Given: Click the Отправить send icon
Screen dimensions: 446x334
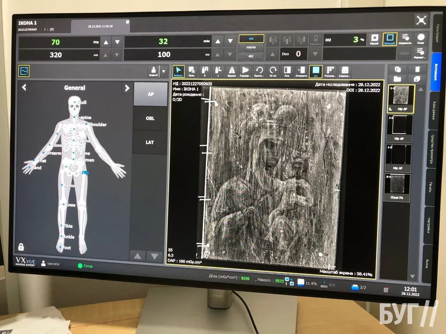Looking at the screenshot, I should coord(301,71).
